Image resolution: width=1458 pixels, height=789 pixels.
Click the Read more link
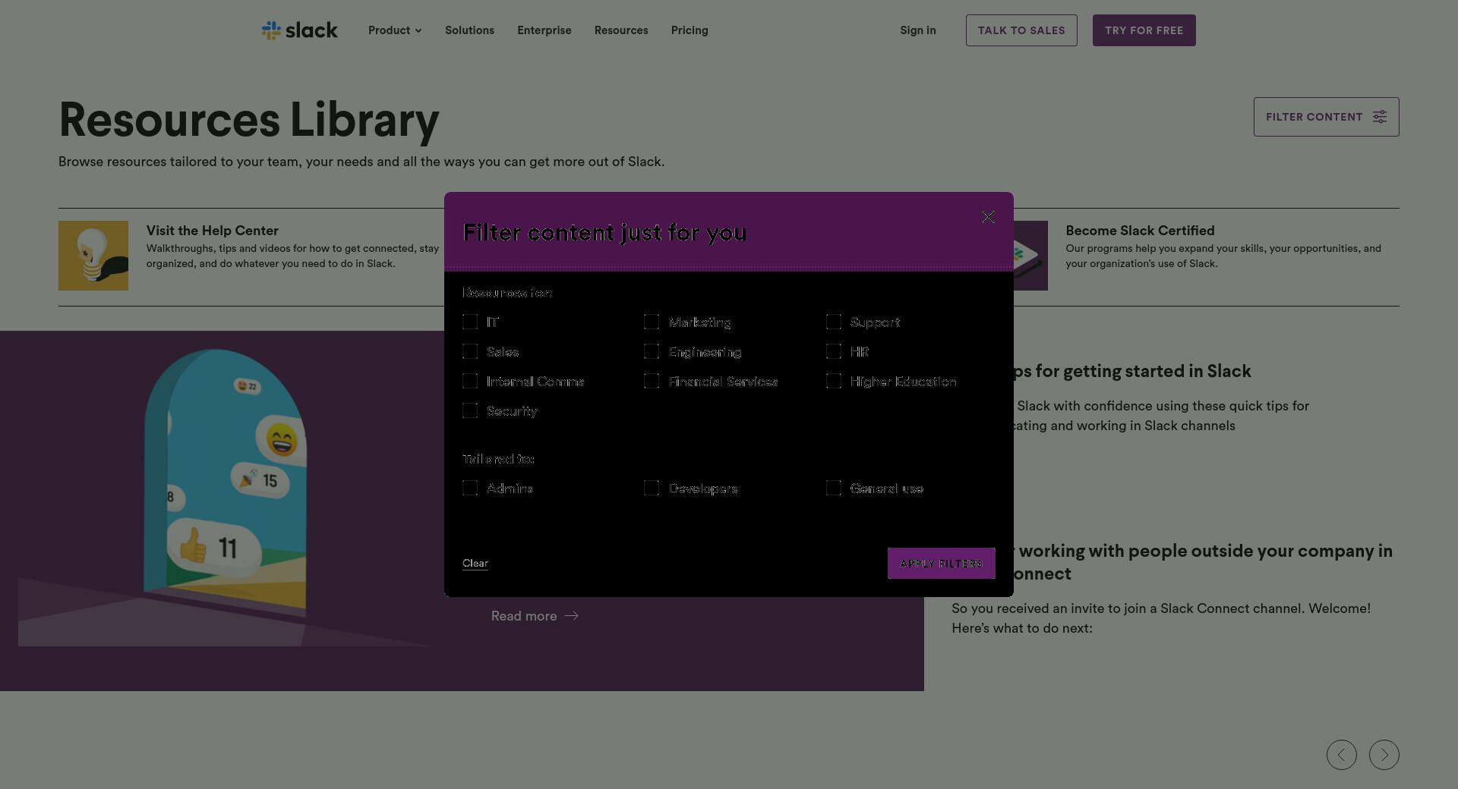(x=535, y=616)
